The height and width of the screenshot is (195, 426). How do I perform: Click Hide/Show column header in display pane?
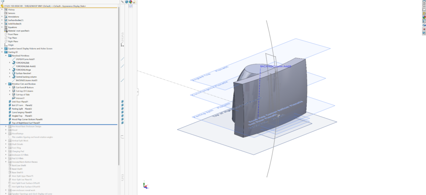tap(123, 2)
